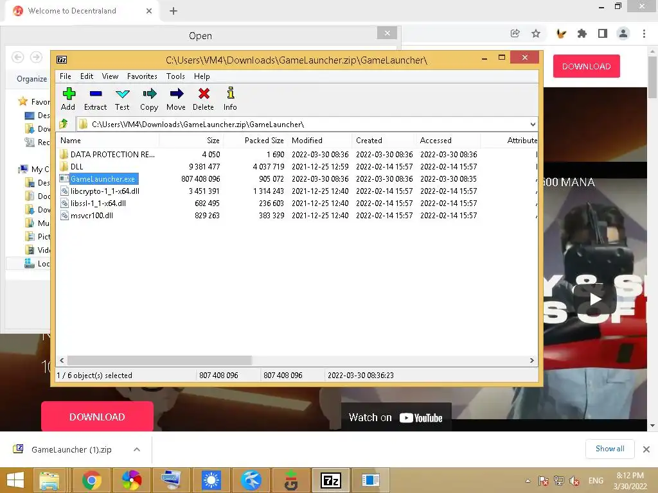Click Show all downloads

(610, 449)
